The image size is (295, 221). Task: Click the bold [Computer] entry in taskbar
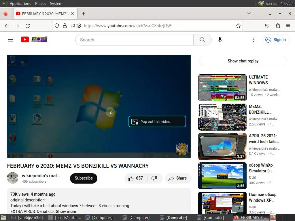click(x=173, y=218)
